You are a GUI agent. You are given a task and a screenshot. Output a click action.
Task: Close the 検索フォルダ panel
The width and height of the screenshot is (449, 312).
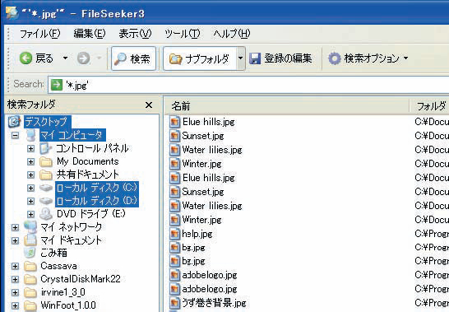[149, 105]
